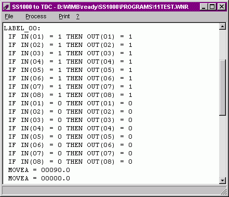Click line IF IN(06) = 1 THEN OUT(06) = 1
Image resolution: width=229 pixels, height=197 pixels.
[70, 78]
